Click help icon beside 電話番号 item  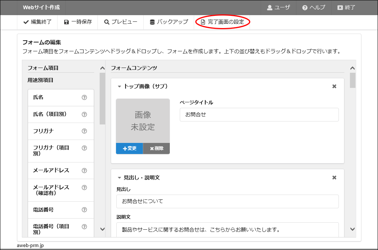(x=84, y=210)
